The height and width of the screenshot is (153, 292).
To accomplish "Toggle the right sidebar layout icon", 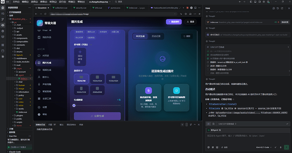I will 259,2.
